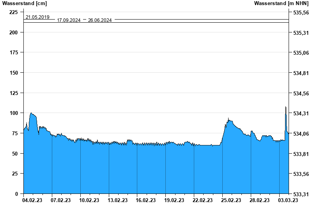Click the 10.02.23 date on x-axis
The image size is (312, 215).
coord(89,200)
